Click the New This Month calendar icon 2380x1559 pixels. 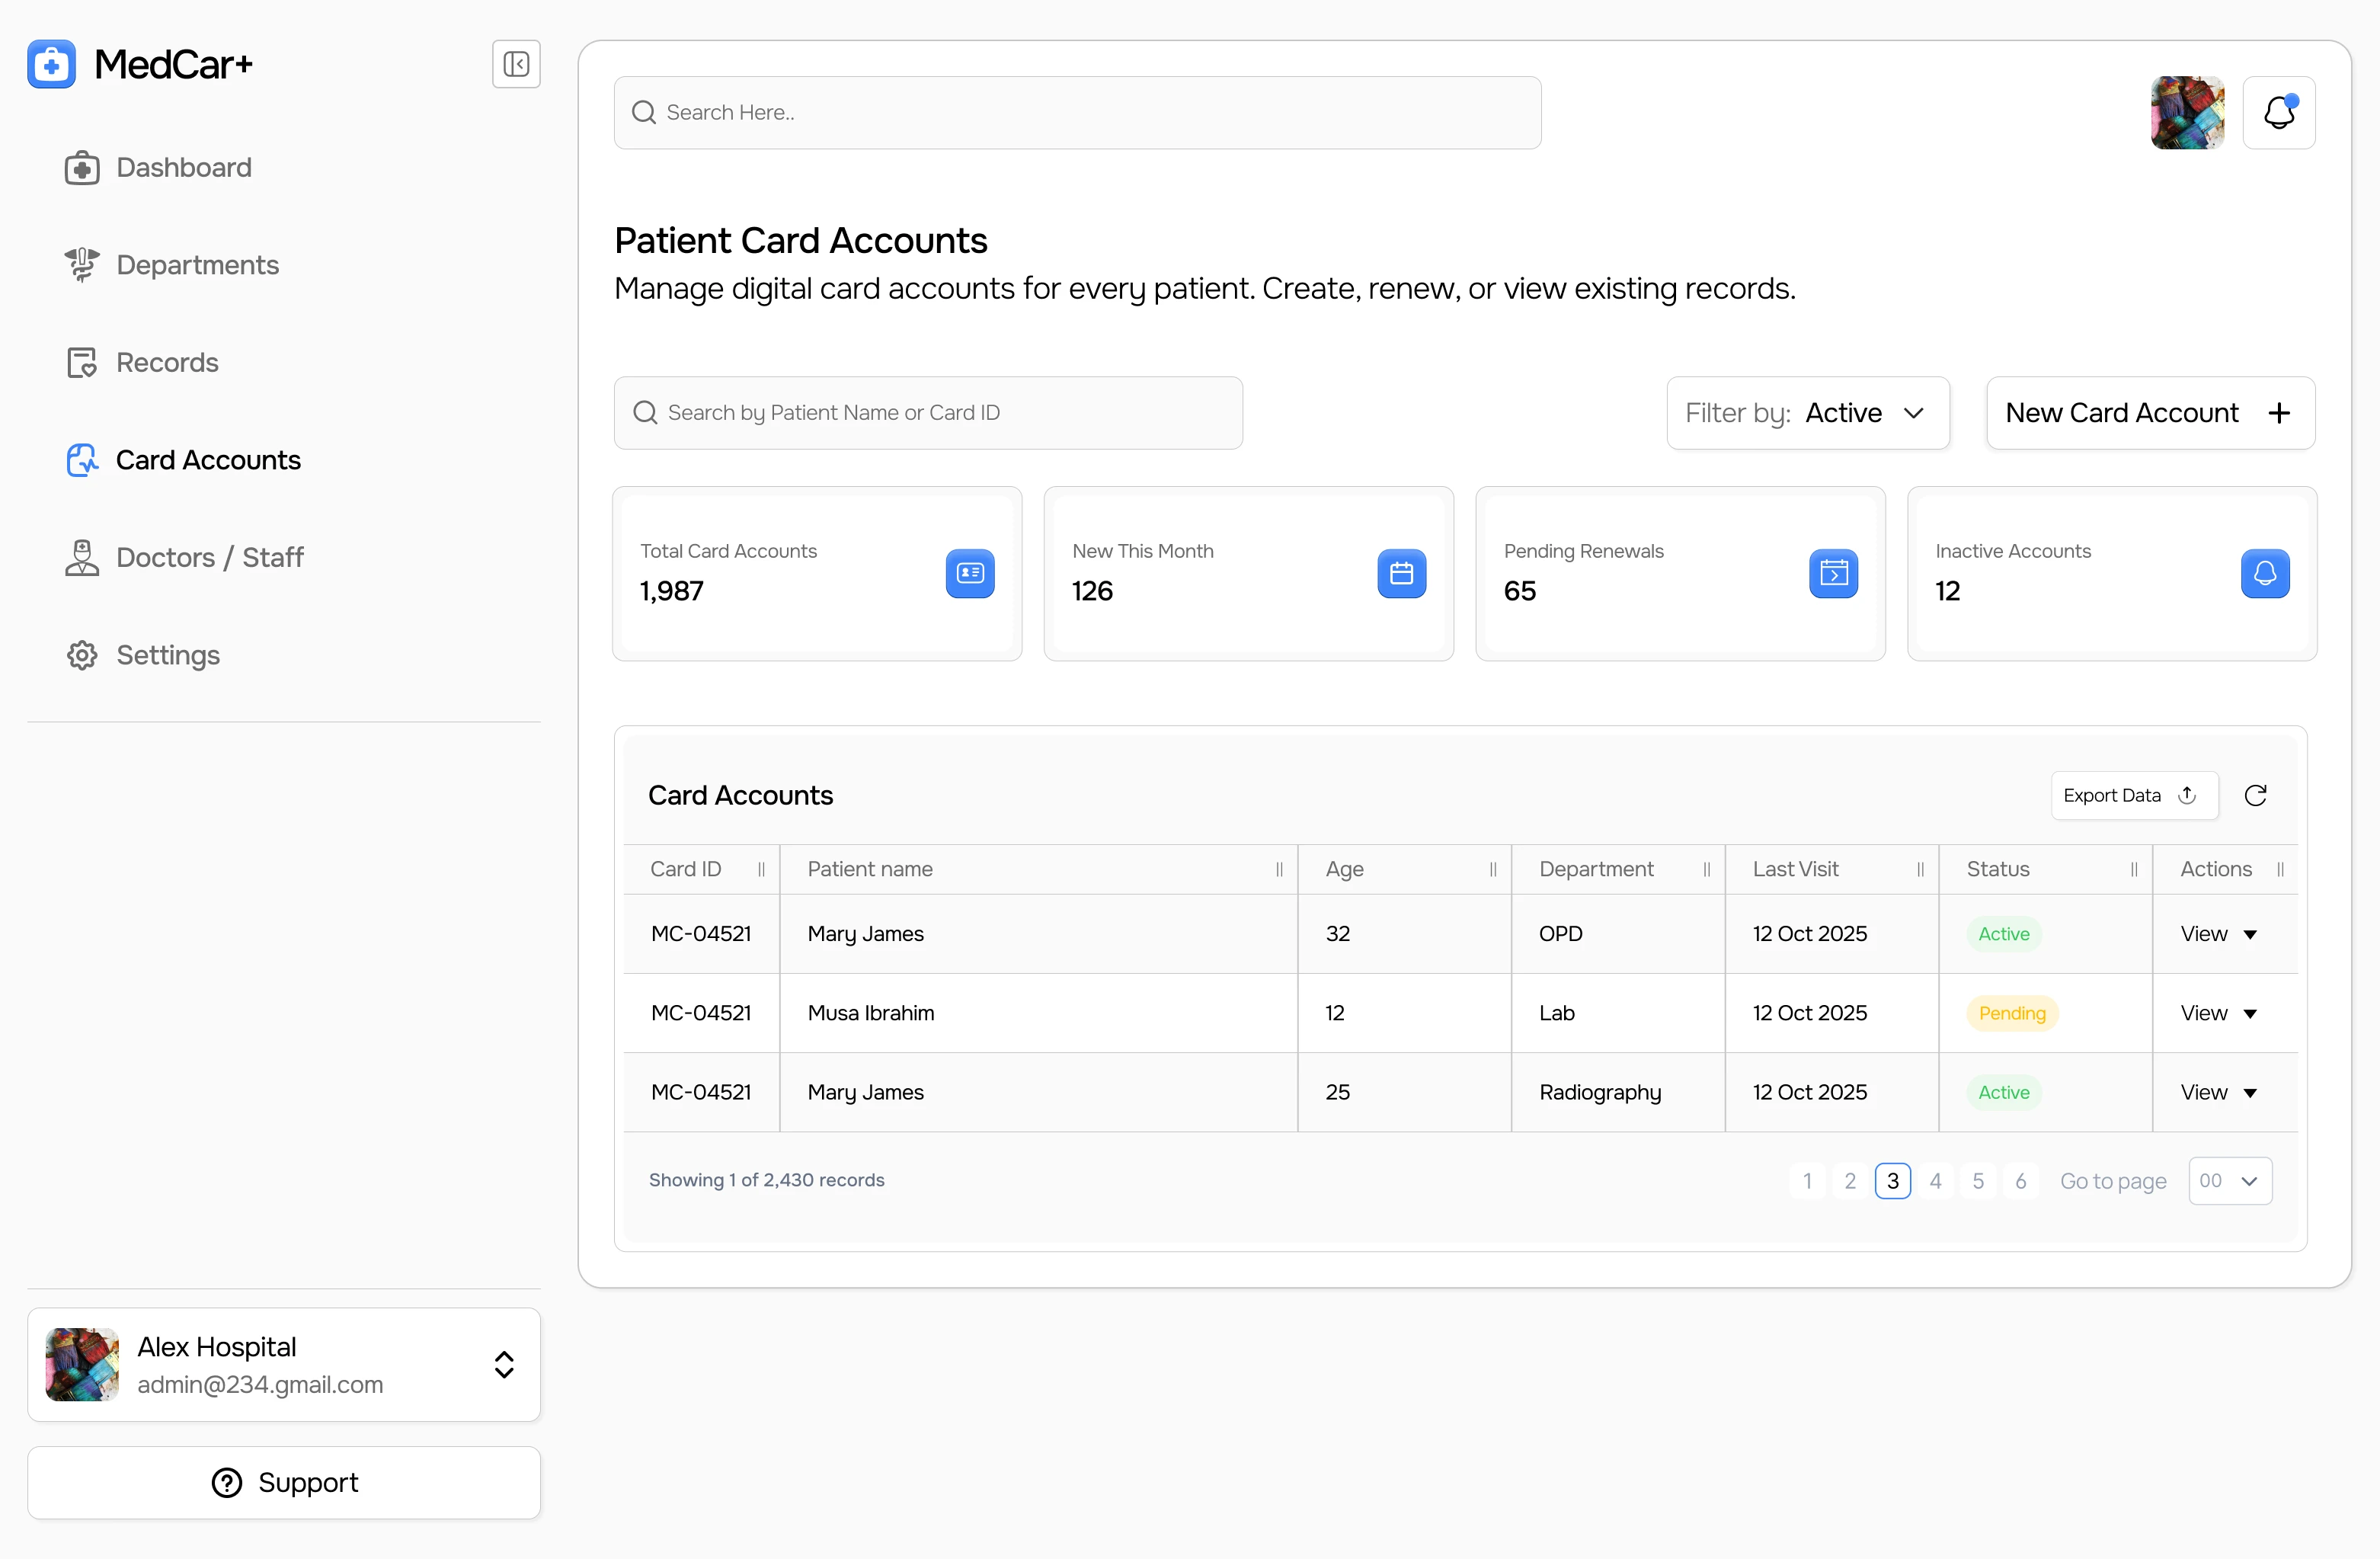[1401, 573]
